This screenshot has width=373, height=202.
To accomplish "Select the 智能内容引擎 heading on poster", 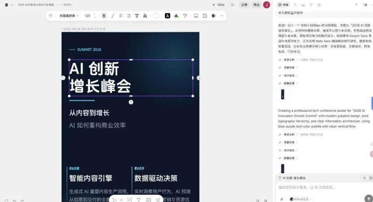I will click(91, 178).
